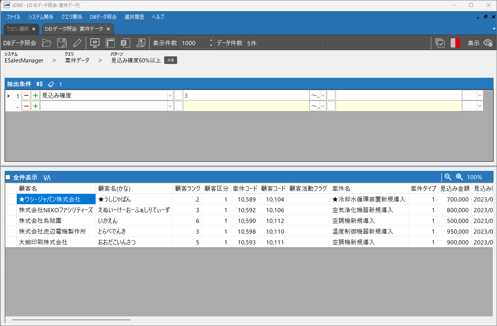Click the scroll document icon in toolbar
Screen dimensions: 497x326
click(x=141, y=43)
